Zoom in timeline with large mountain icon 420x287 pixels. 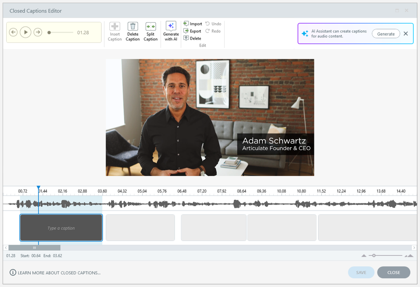[x=409, y=255]
